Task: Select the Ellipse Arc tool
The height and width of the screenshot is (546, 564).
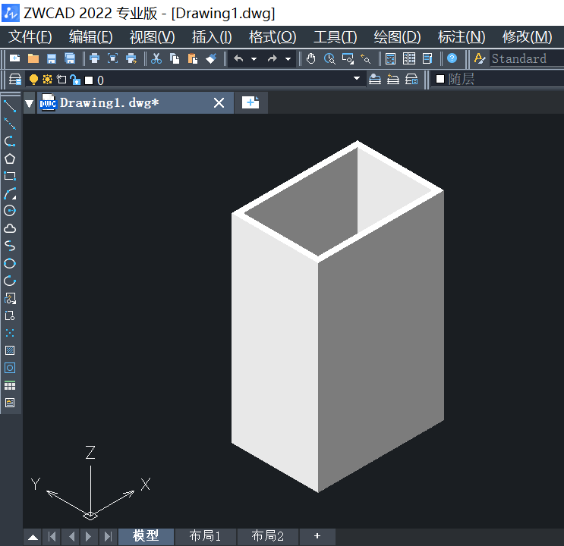Action: pyautogui.click(x=10, y=281)
